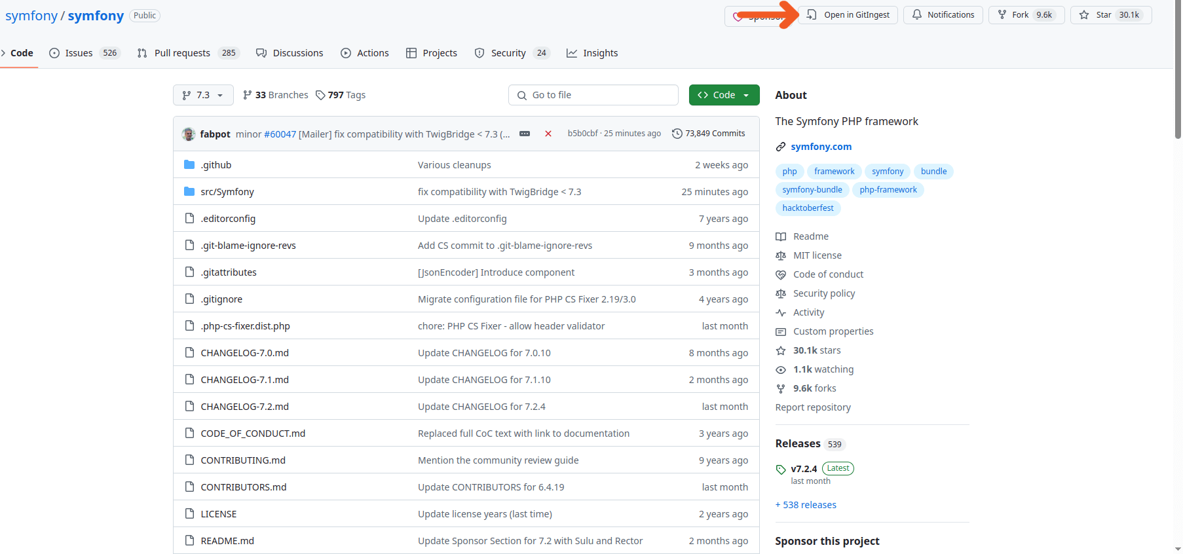
Task: Open Custom properties link
Action: 825,331
